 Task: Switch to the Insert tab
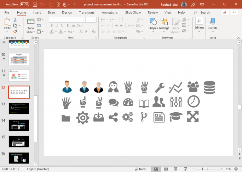click(37, 12)
